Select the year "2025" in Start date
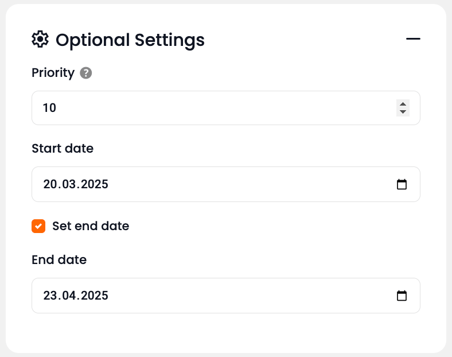 pyautogui.click(x=93, y=184)
